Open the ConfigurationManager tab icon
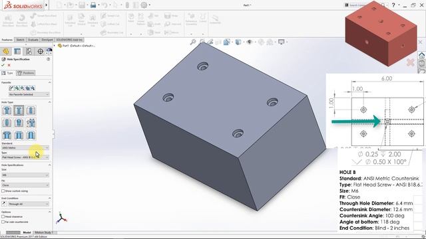The image size is (426, 239). point(29,51)
